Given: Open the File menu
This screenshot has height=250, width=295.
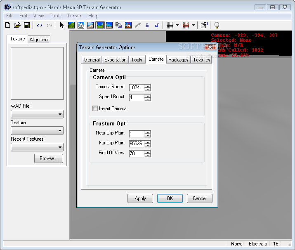Looking at the screenshot, I should pyautogui.click(x=10, y=16).
